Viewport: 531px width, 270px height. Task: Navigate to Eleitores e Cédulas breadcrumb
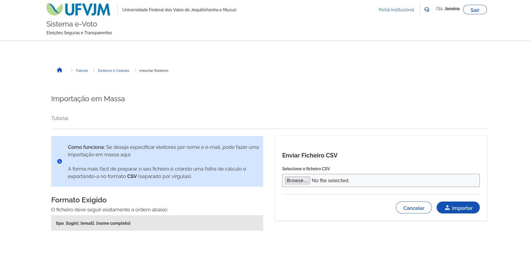113,71
